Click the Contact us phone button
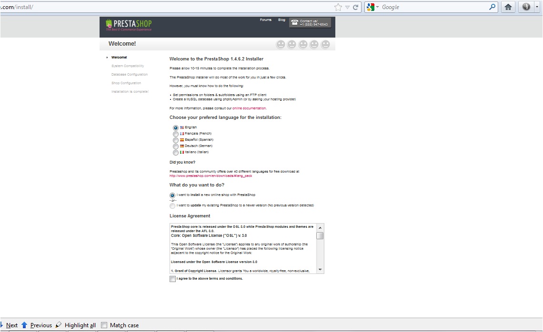This screenshot has width=543, height=332. point(310,23)
